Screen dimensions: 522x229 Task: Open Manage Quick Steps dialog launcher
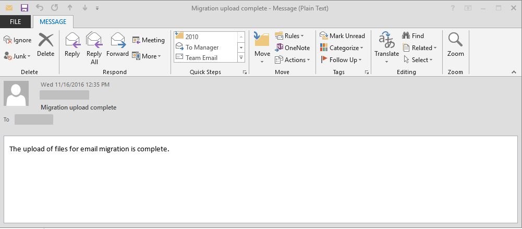(x=245, y=72)
